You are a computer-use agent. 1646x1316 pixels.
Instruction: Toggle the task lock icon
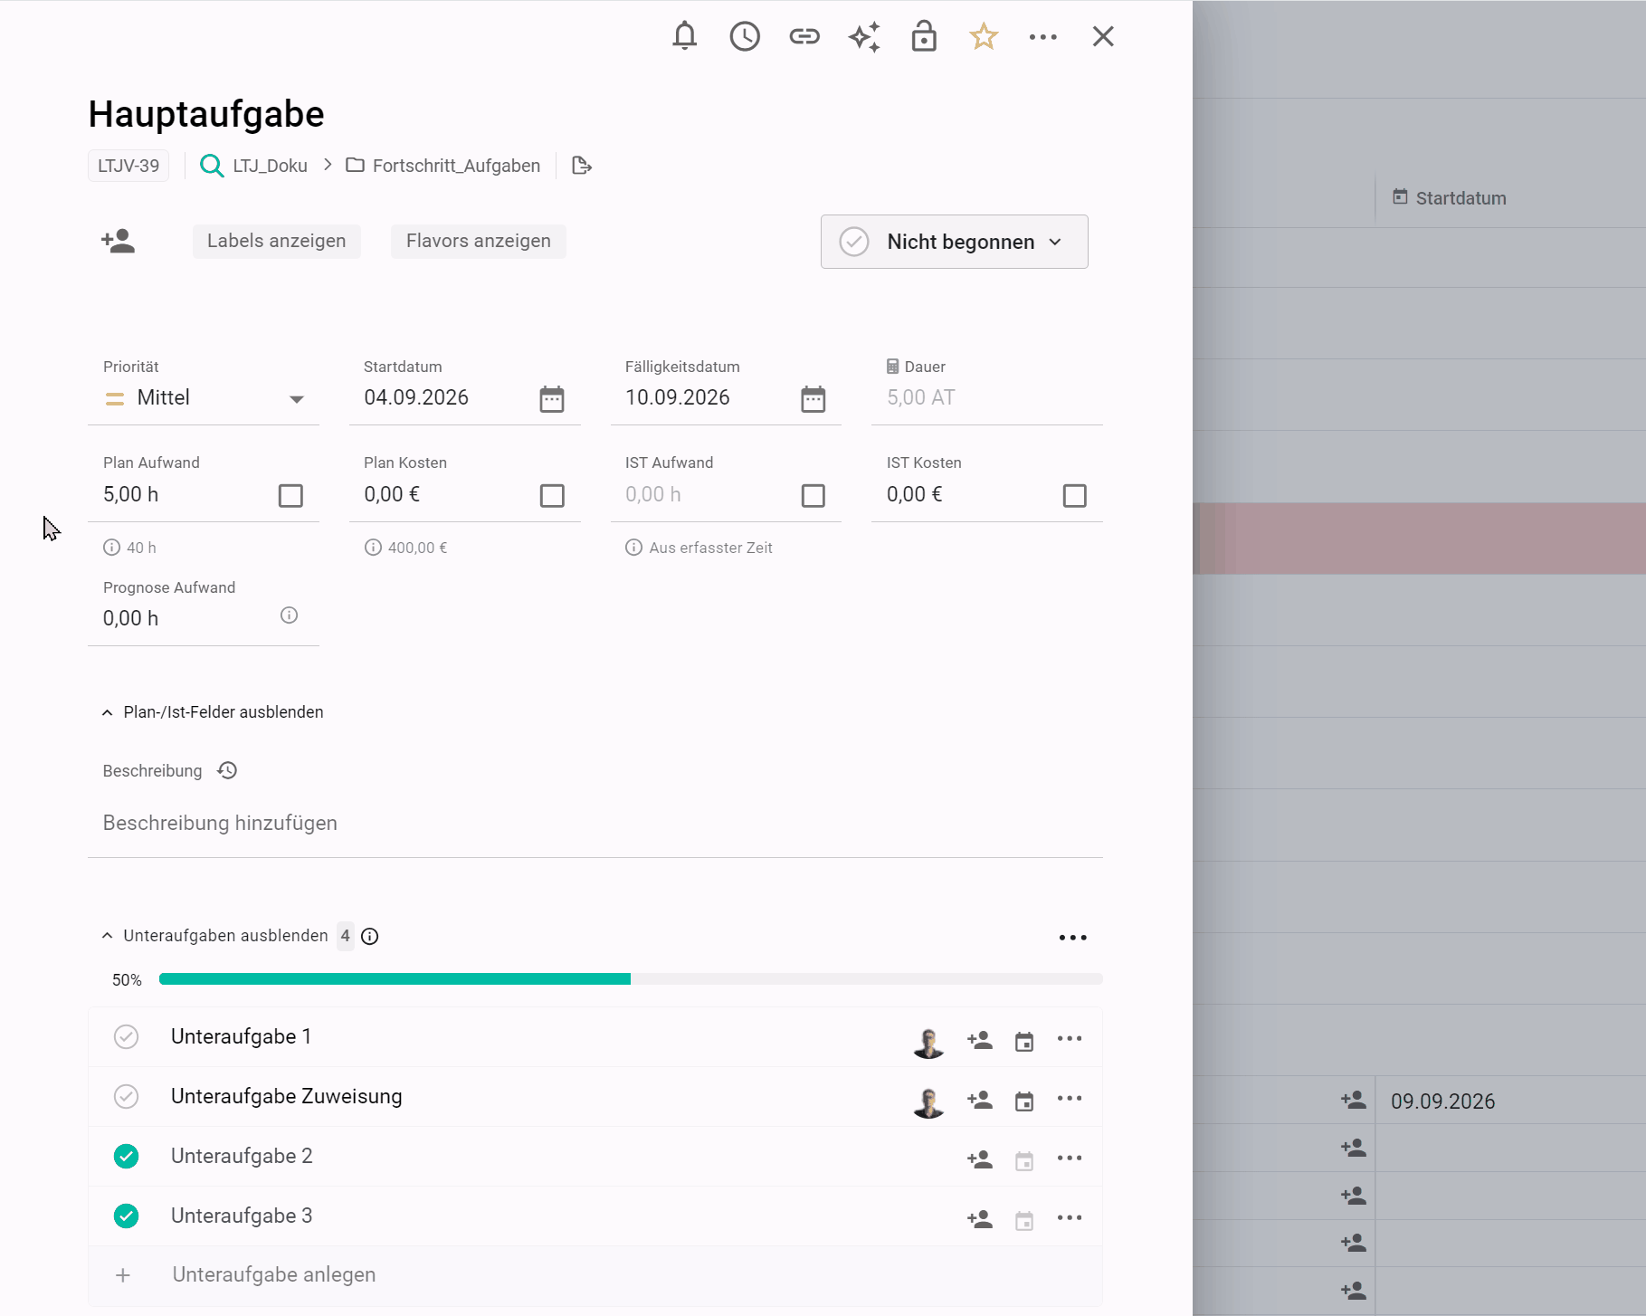coord(924,36)
